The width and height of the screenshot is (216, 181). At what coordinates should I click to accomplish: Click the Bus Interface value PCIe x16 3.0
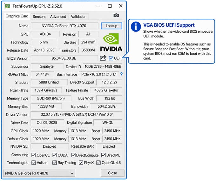[99, 74]
